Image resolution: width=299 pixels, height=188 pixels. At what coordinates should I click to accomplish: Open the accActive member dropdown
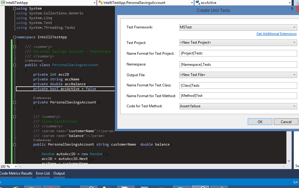point(289,3)
